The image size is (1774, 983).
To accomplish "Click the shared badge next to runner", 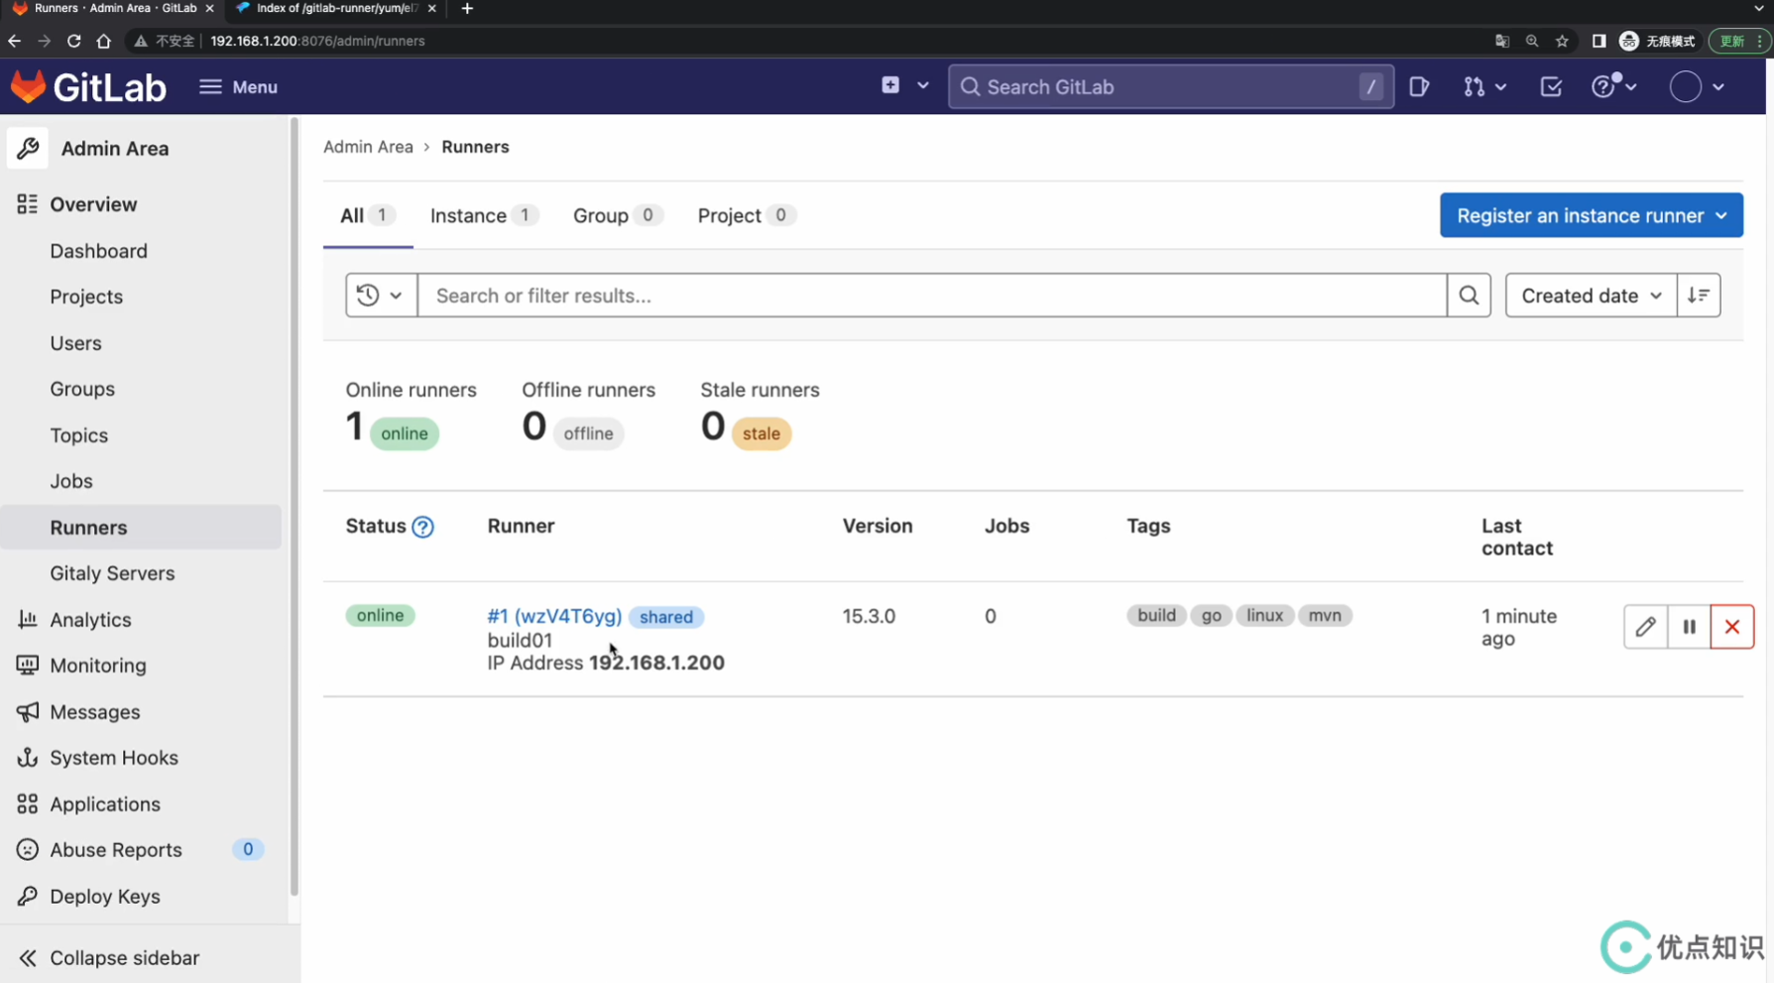I will (666, 617).
